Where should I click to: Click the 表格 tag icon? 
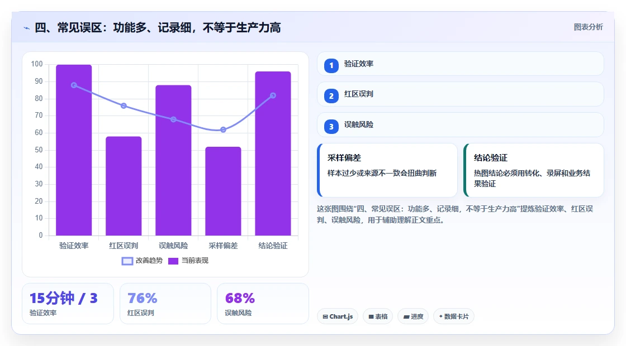click(371, 316)
